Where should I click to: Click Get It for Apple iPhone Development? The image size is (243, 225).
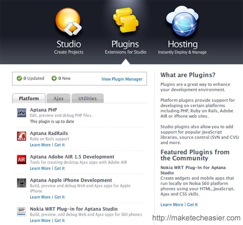[x=59, y=197]
